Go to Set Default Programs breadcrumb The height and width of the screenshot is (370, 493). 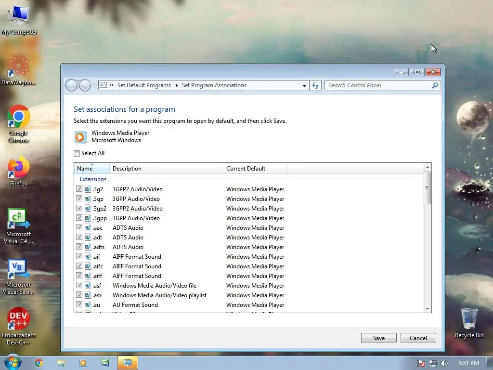[144, 85]
